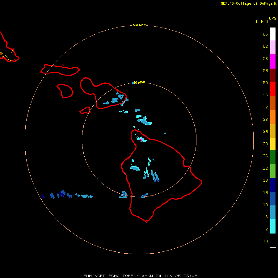Click the yellow legend swatch
The image size is (278, 278).
point(273,144)
